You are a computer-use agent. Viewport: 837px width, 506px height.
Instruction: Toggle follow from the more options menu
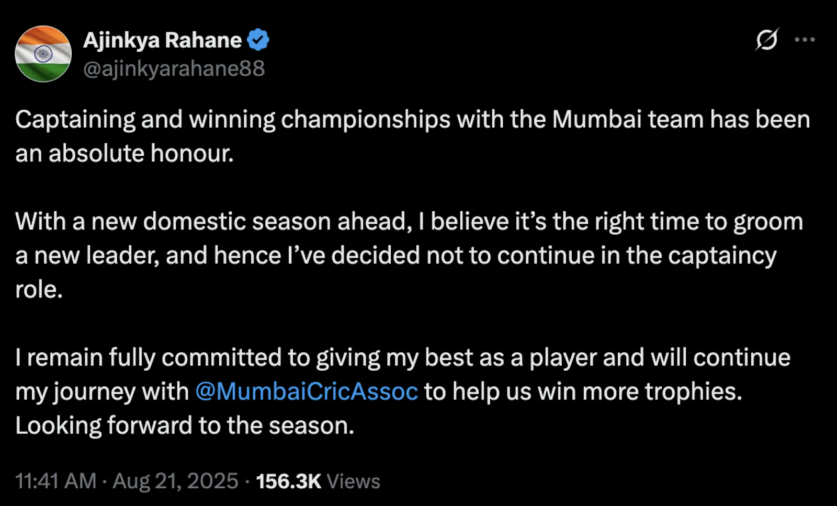point(806,39)
